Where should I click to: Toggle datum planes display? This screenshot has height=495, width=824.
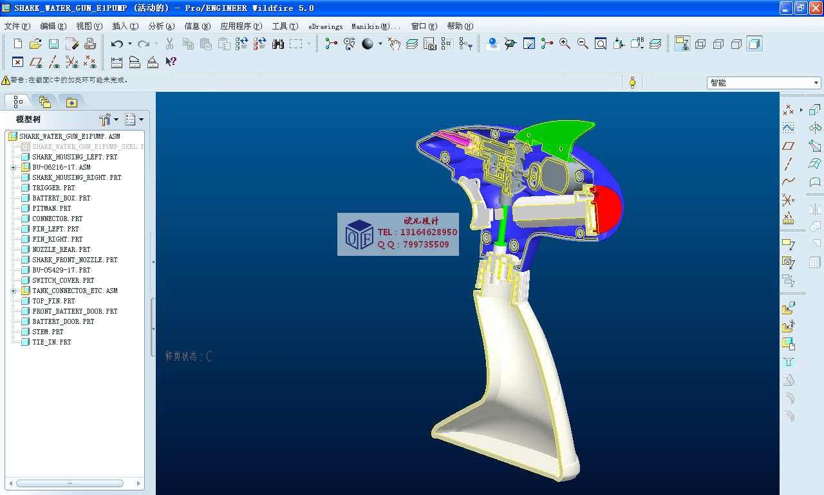(36, 62)
